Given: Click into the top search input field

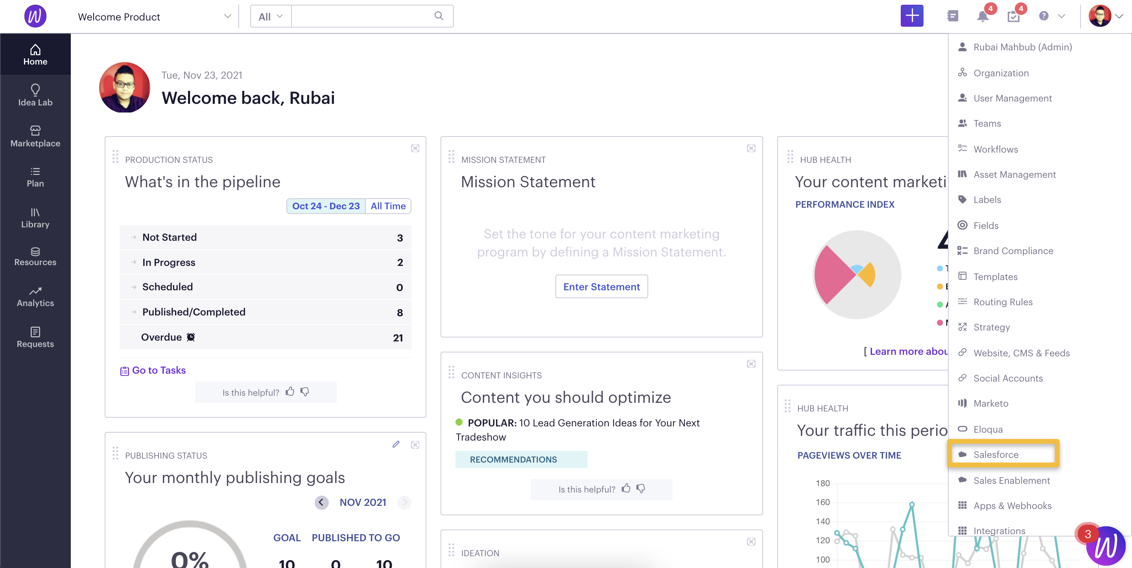Looking at the screenshot, I should [362, 16].
